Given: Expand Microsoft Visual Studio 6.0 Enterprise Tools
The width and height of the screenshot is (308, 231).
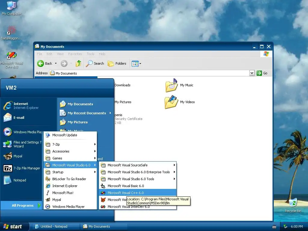Looking at the screenshot, I should pyautogui.click(x=138, y=172).
